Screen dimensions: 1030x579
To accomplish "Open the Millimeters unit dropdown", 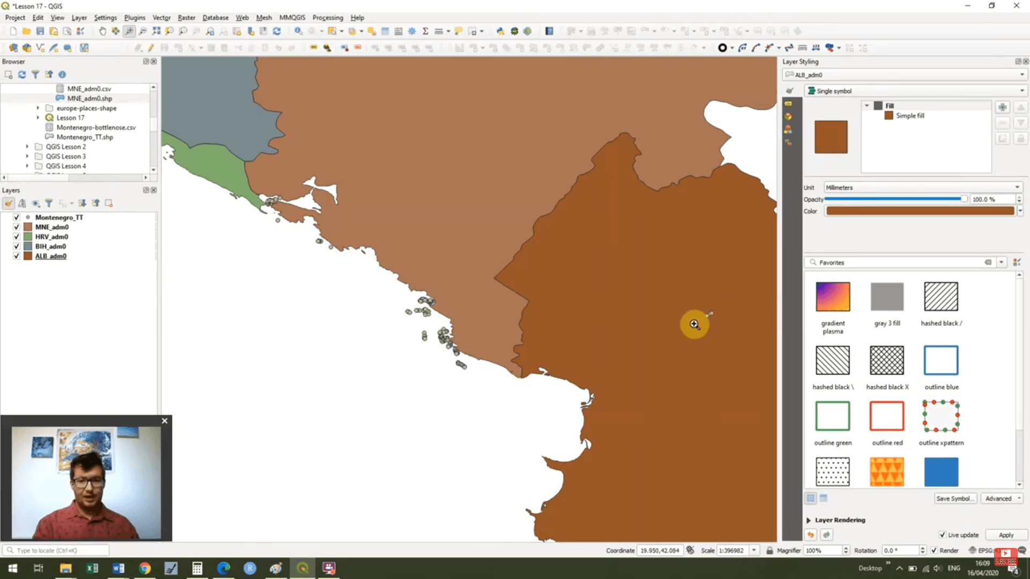I will coord(922,187).
